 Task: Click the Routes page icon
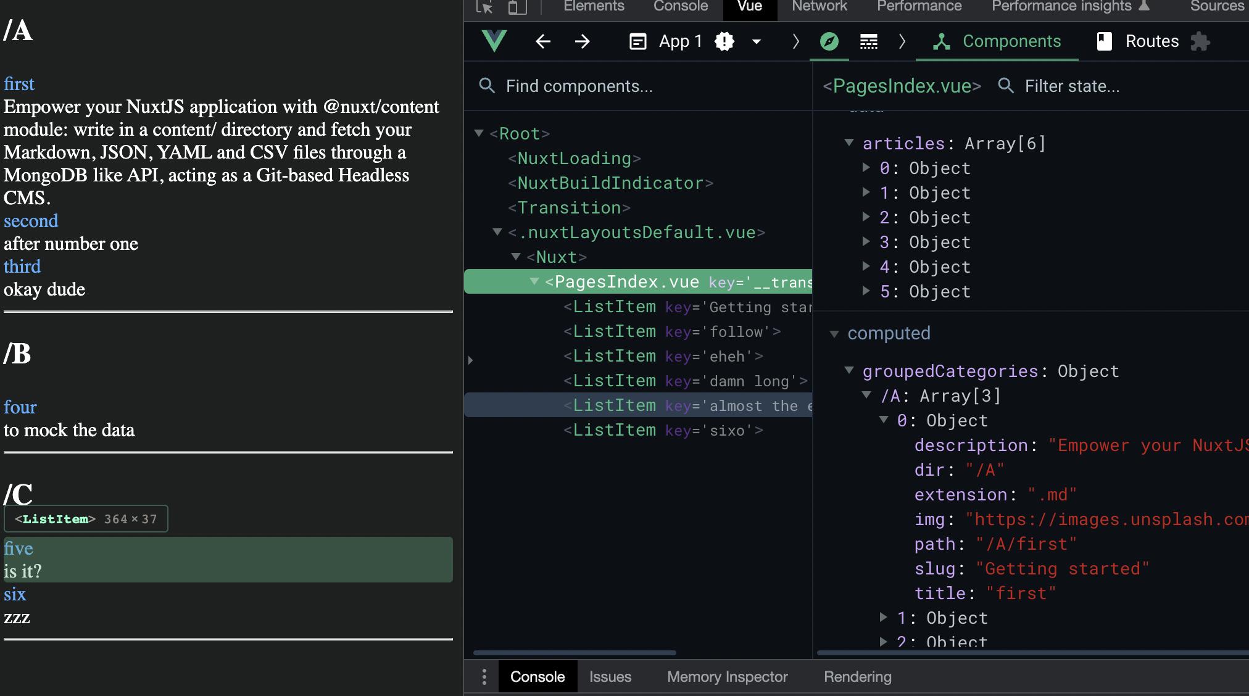[1104, 41]
